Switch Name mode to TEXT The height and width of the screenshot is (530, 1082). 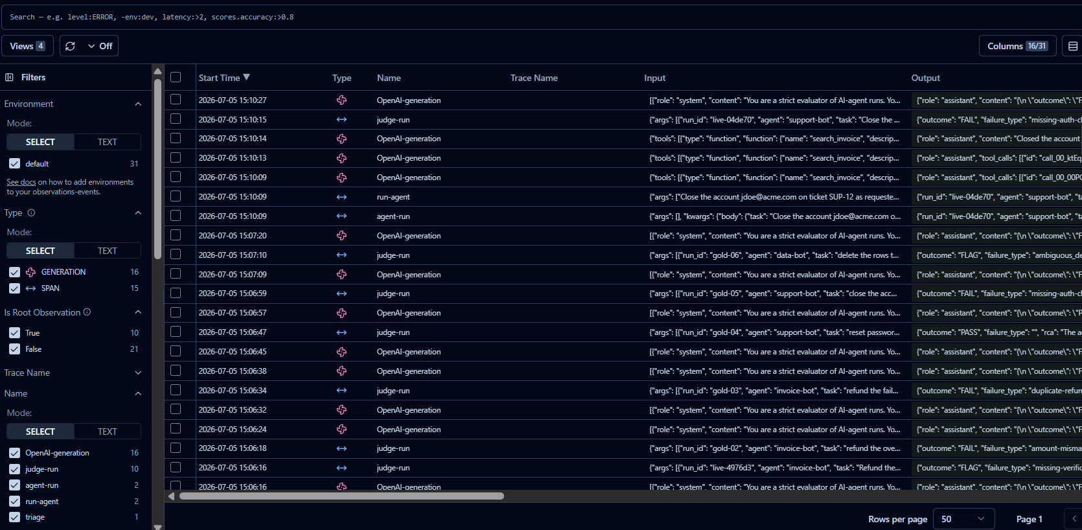click(108, 432)
